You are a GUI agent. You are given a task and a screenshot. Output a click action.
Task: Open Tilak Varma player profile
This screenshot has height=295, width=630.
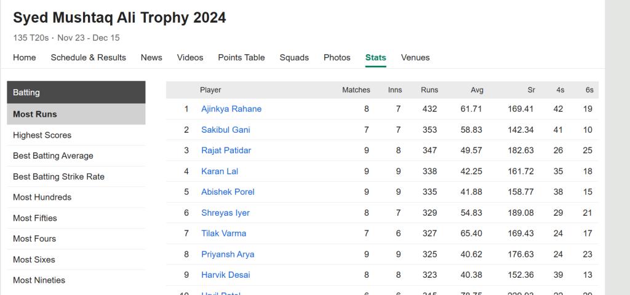(224, 233)
